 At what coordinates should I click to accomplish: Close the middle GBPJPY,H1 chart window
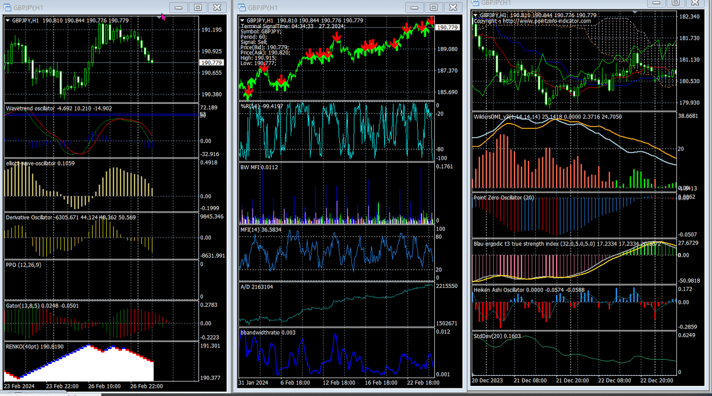tap(453, 8)
